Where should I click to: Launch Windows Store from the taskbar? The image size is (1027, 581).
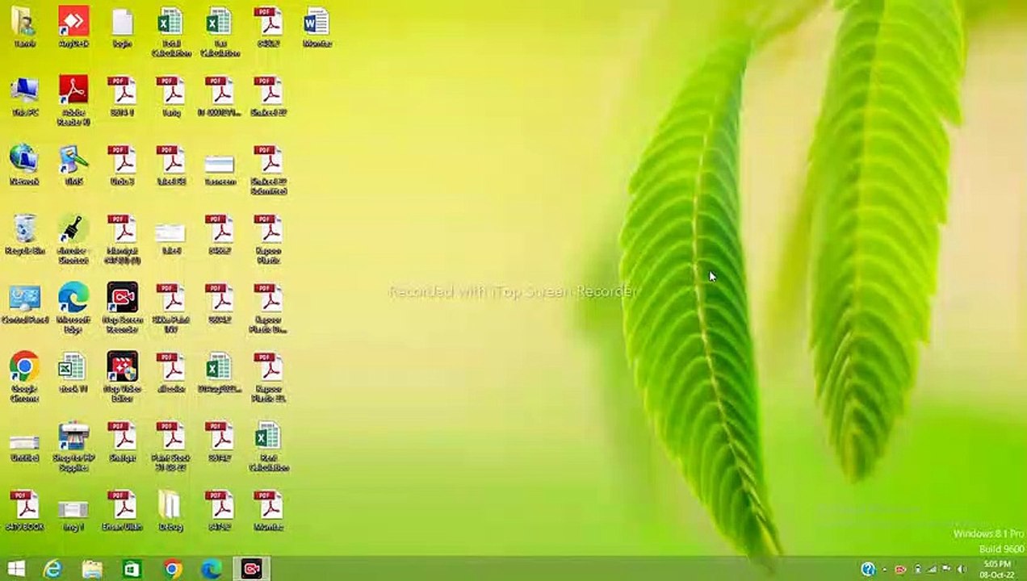[x=132, y=569]
